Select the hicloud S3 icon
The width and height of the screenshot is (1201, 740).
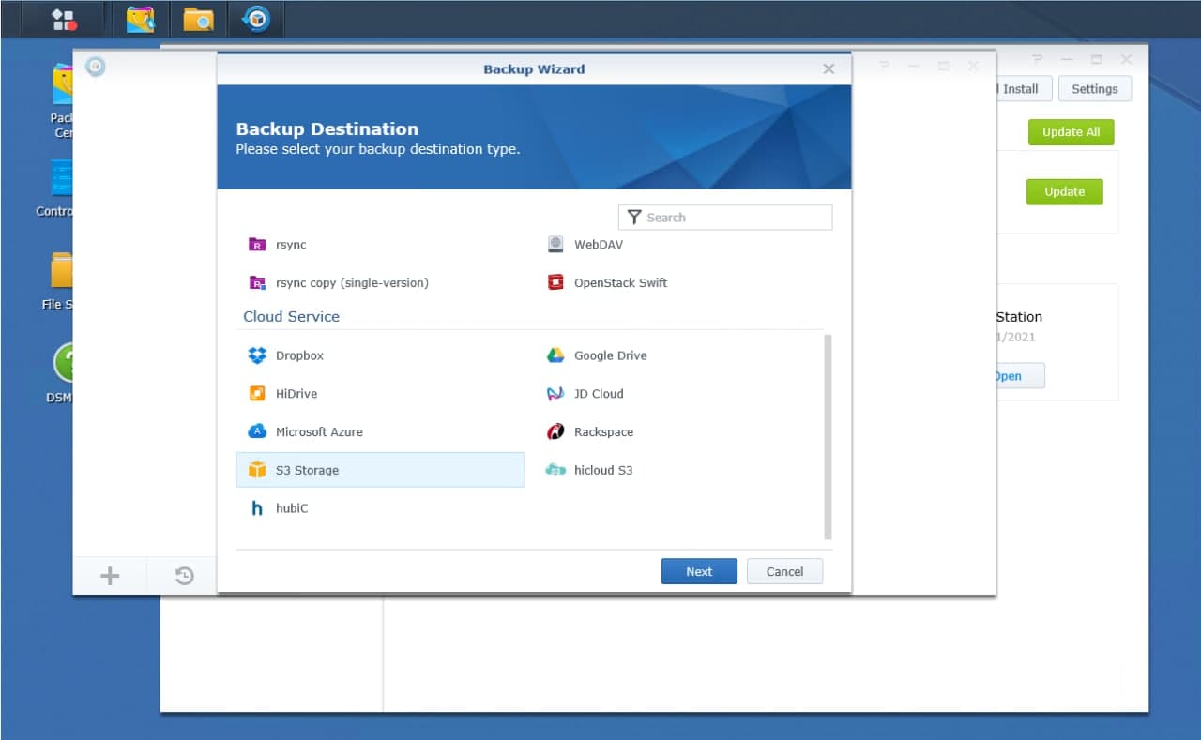(x=555, y=470)
